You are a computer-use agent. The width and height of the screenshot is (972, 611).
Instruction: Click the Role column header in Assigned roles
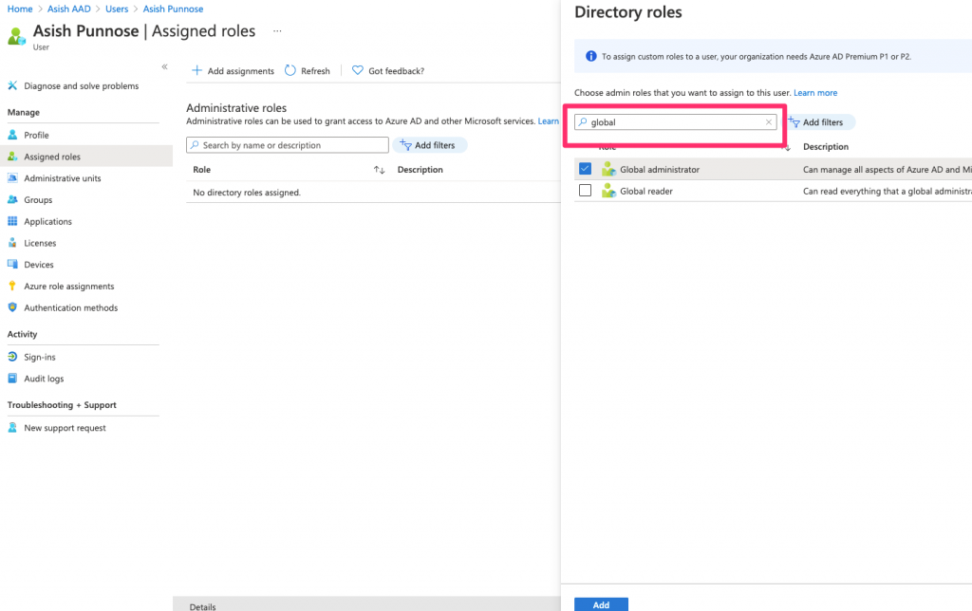pyautogui.click(x=201, y=170)
